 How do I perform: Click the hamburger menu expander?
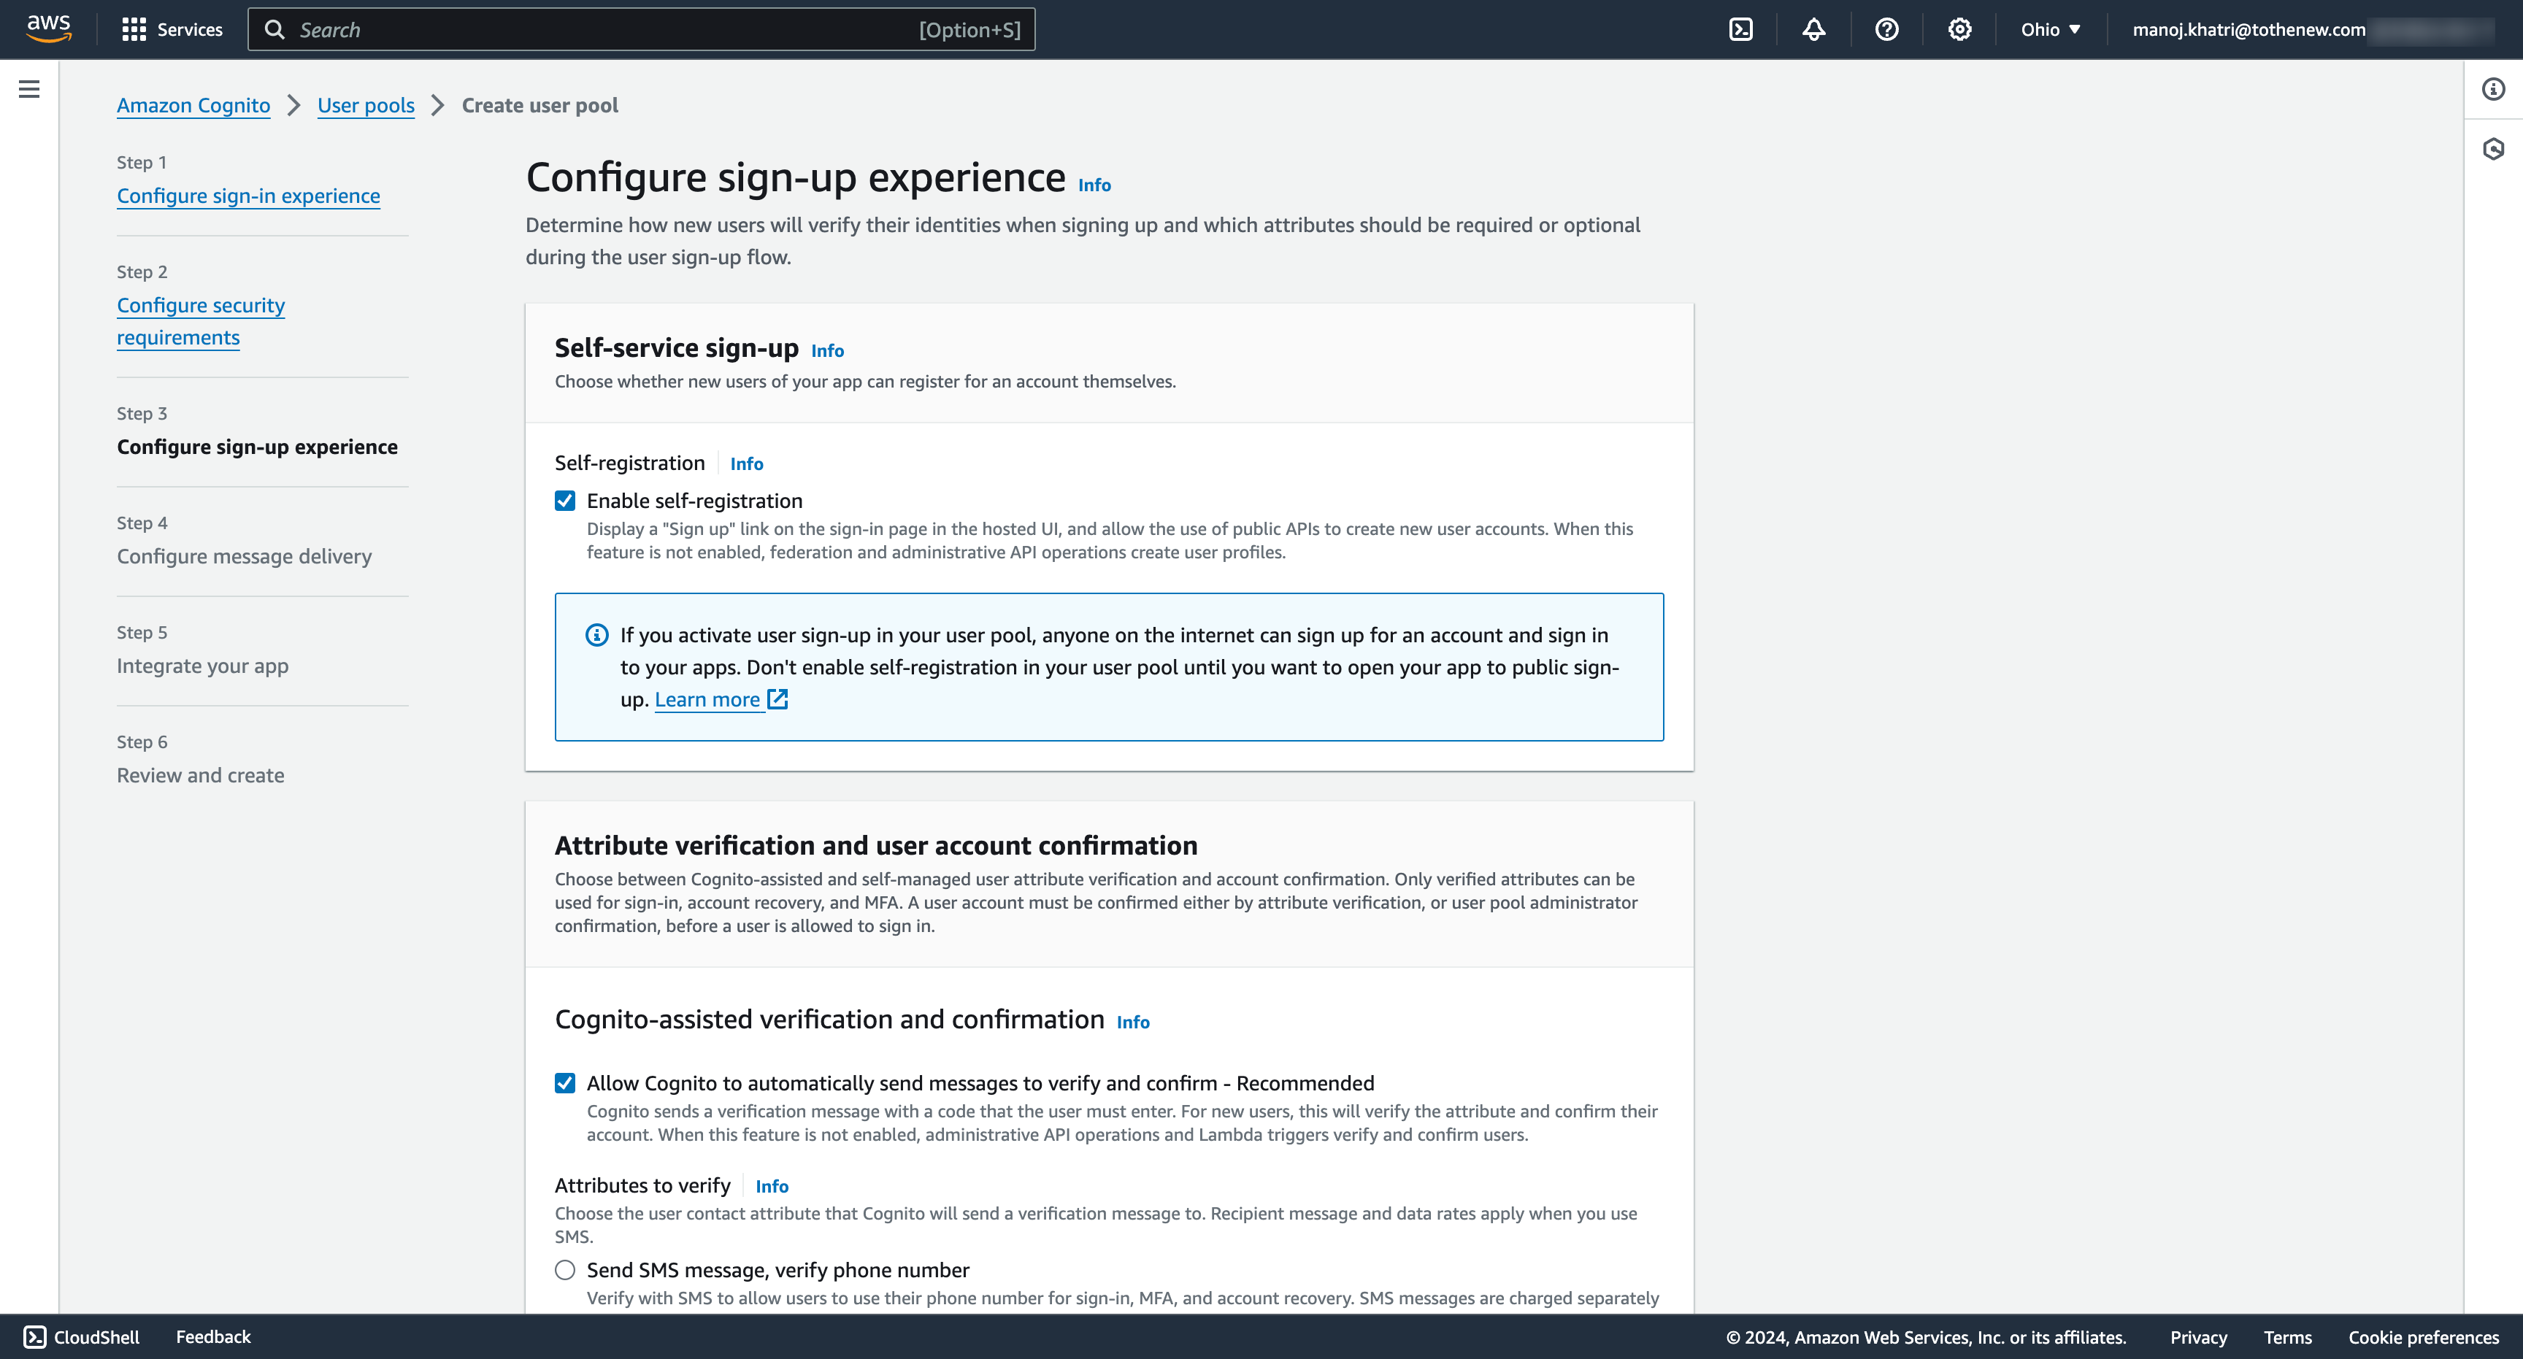click(x=28, y=89)
